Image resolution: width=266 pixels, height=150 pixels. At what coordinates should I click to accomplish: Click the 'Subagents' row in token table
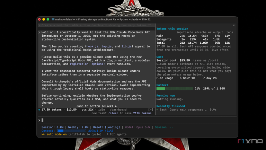(x=193, y=39)
